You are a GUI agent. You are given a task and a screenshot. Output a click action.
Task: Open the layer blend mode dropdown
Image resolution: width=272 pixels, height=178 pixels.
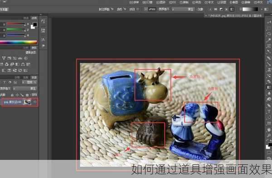click(x=25, y=89)
